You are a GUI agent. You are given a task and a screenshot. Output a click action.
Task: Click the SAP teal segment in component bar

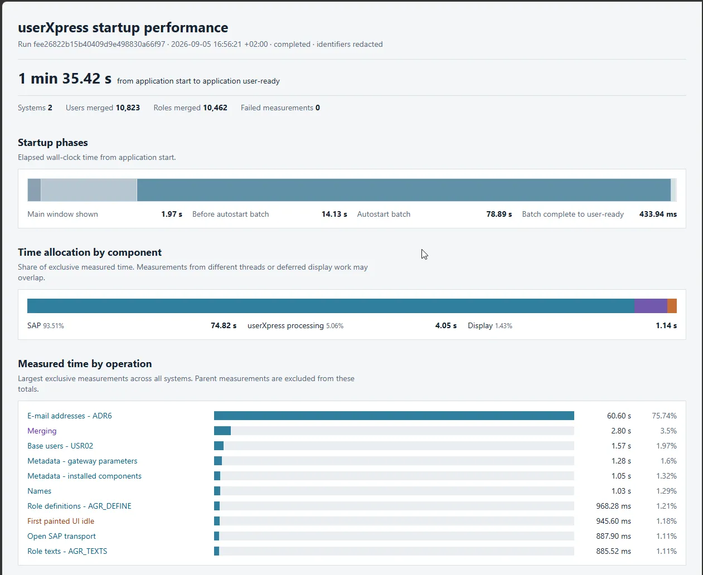point(331,306)
